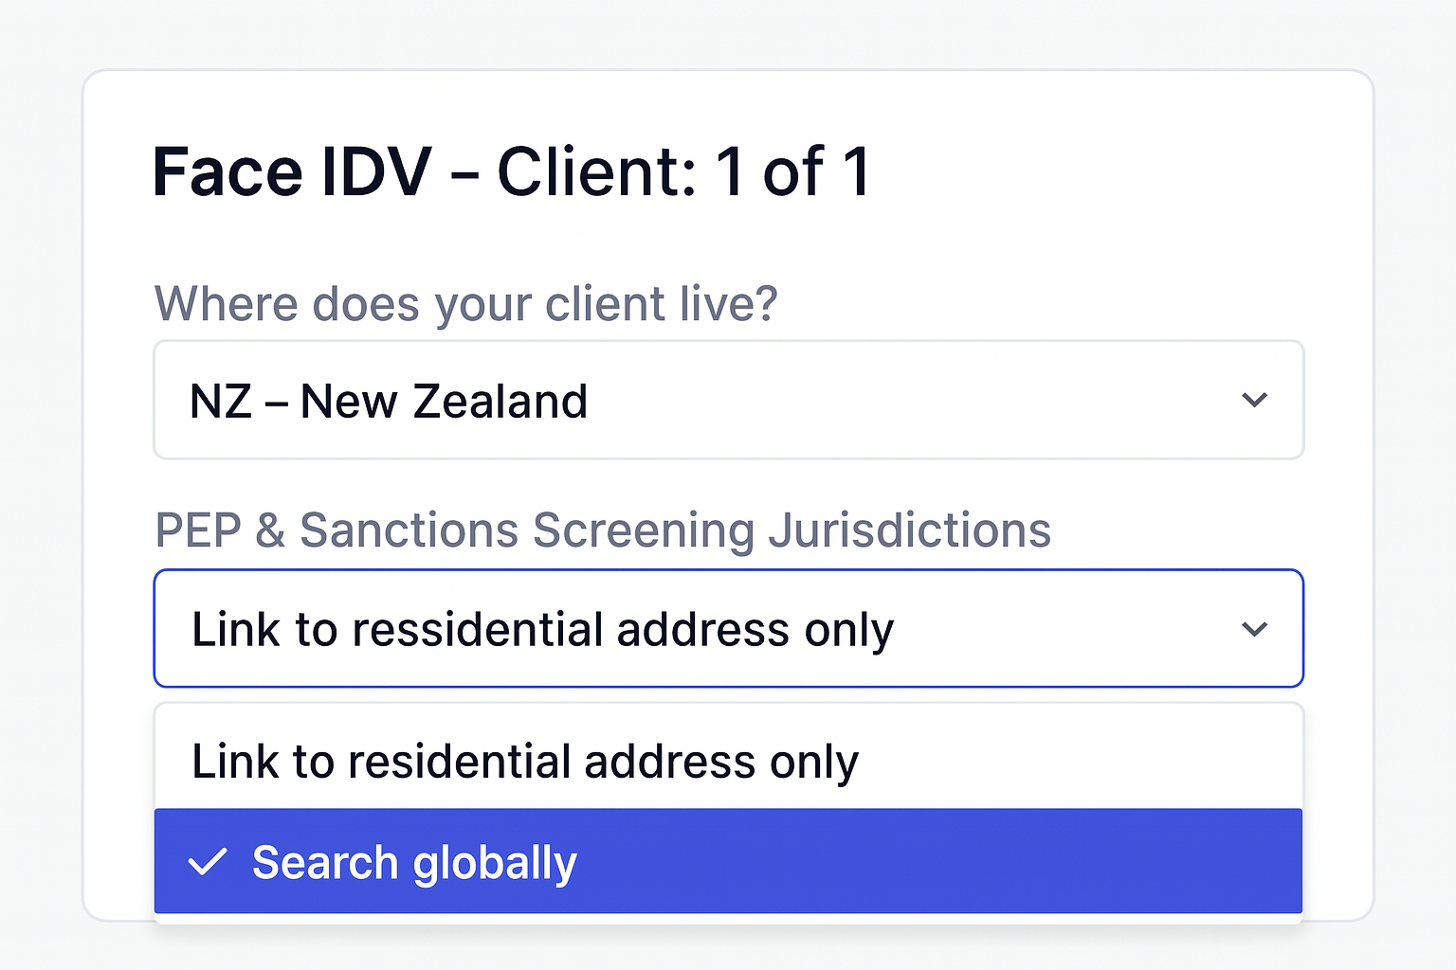Click the word 'globally' in highlighted option
This screenshot has height=970, width=1456.
495,863
